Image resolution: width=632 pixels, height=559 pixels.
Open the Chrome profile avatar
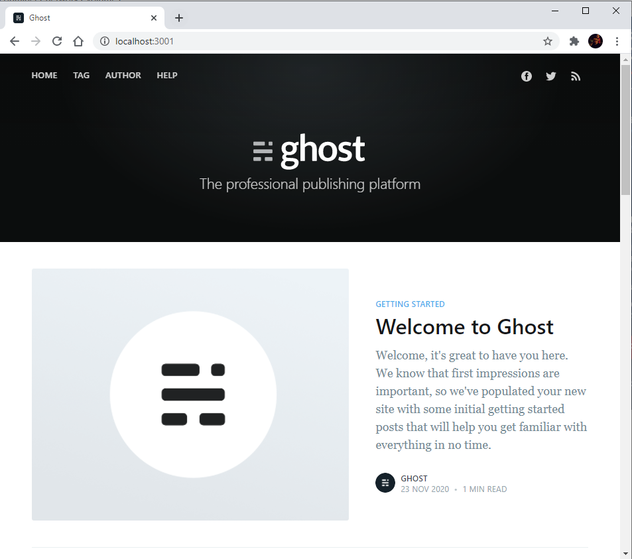coord(596,41)
